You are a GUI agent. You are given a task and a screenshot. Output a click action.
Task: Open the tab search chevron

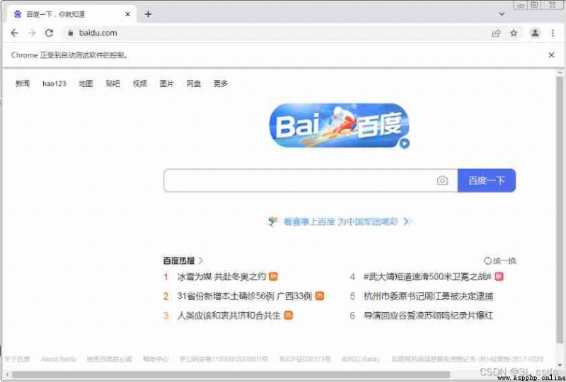point(502,14)
